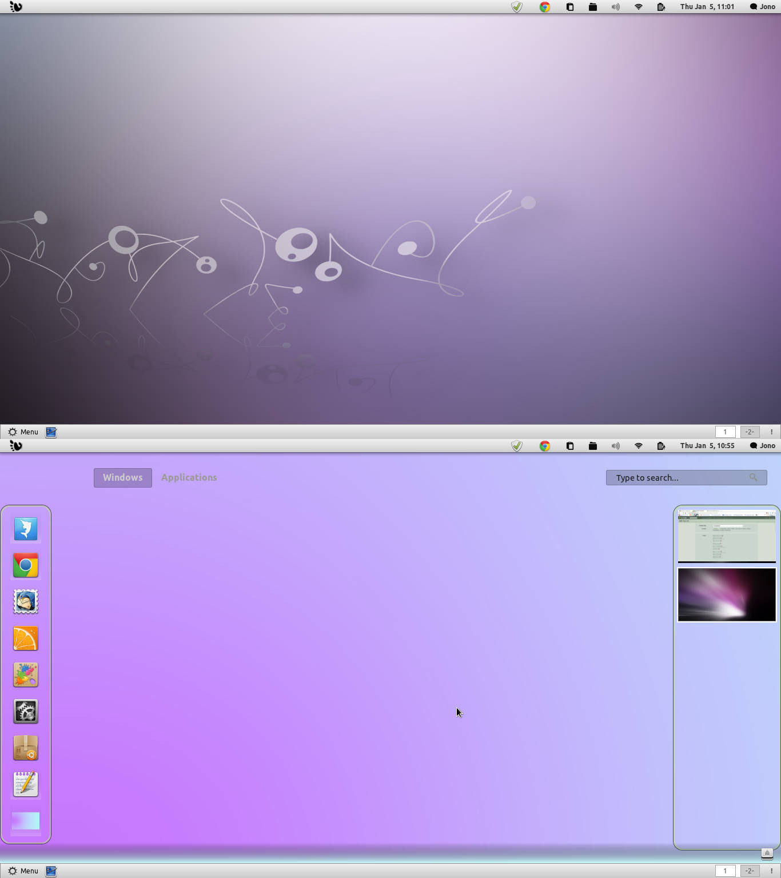Click shield checkmark icon in 11:01 panel

click(517, 7)
